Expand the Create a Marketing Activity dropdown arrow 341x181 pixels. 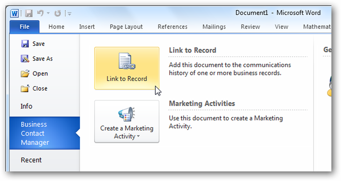pos(138,137)
